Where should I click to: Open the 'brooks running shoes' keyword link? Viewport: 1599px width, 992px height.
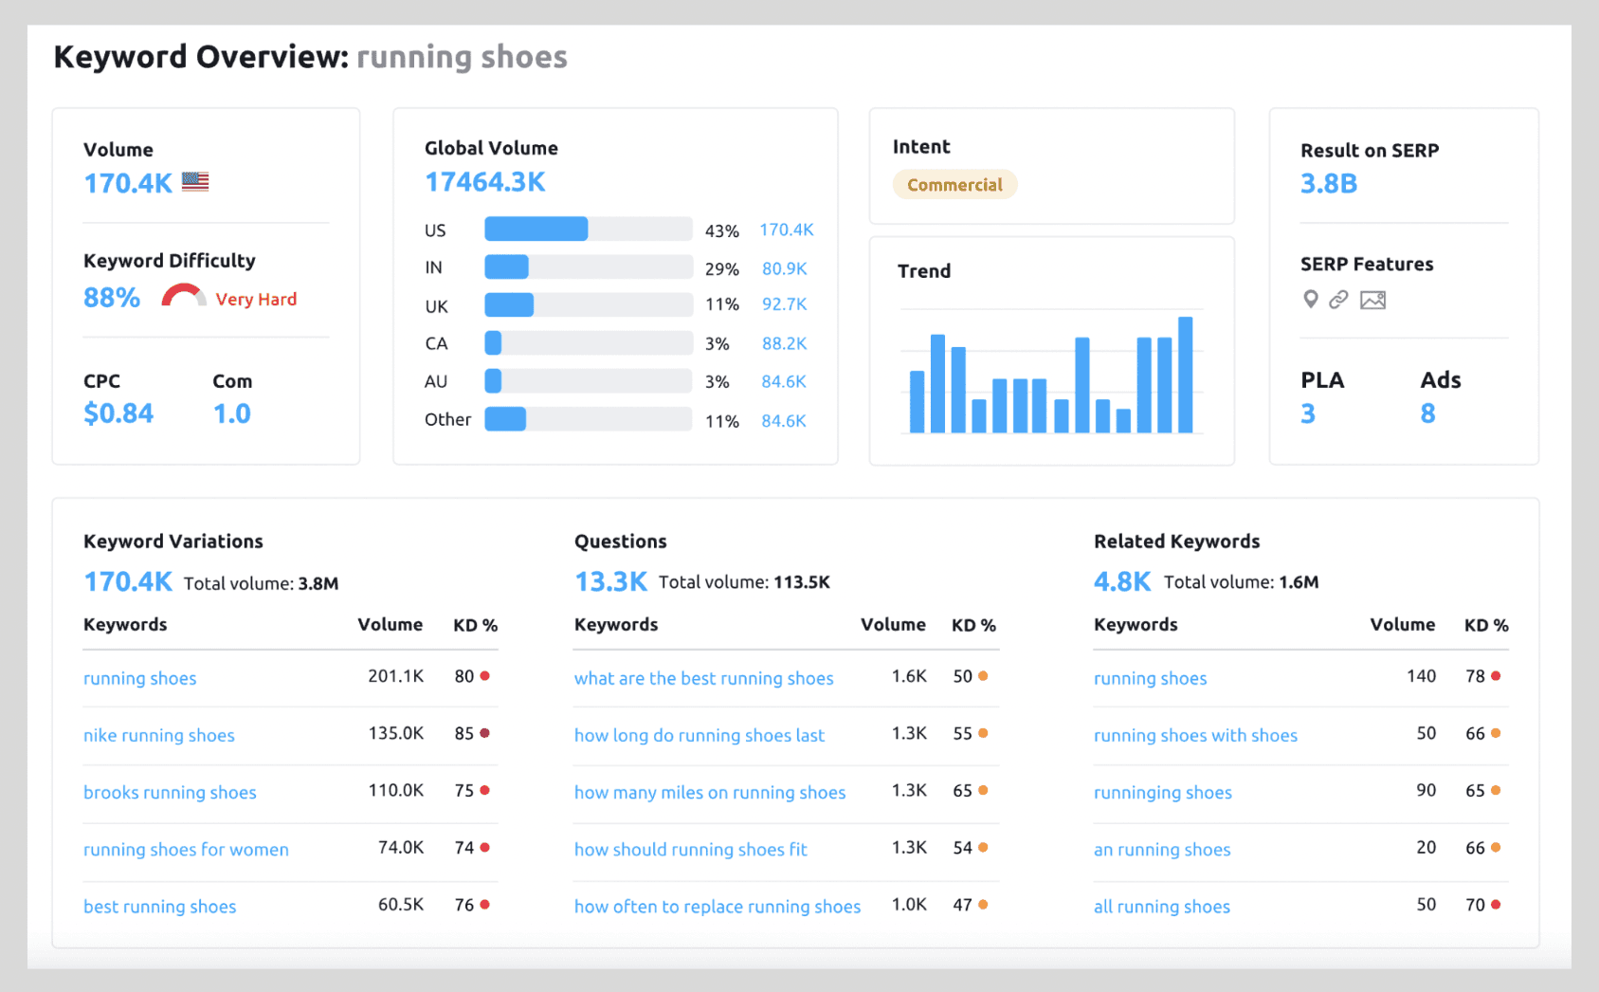click(x=170, y=792)
